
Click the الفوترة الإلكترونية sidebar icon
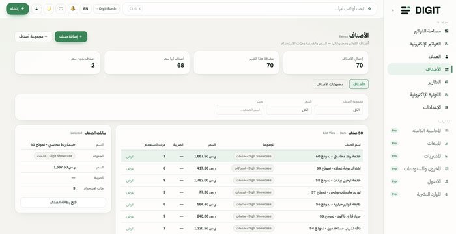point(447,95)
